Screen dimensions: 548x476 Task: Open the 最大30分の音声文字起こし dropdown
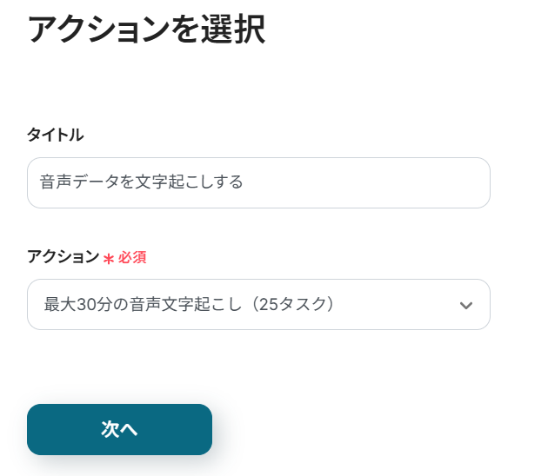[258, 304]
